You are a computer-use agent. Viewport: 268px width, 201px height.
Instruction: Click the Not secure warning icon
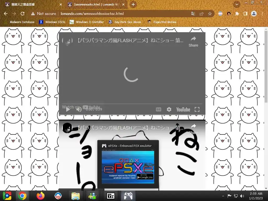point(33,14)
